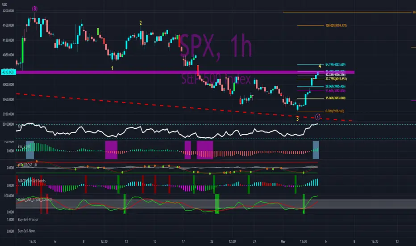Click the 22 date label on time axis
Viewport: 416px width, 246px height.
(x=212, y=242)
